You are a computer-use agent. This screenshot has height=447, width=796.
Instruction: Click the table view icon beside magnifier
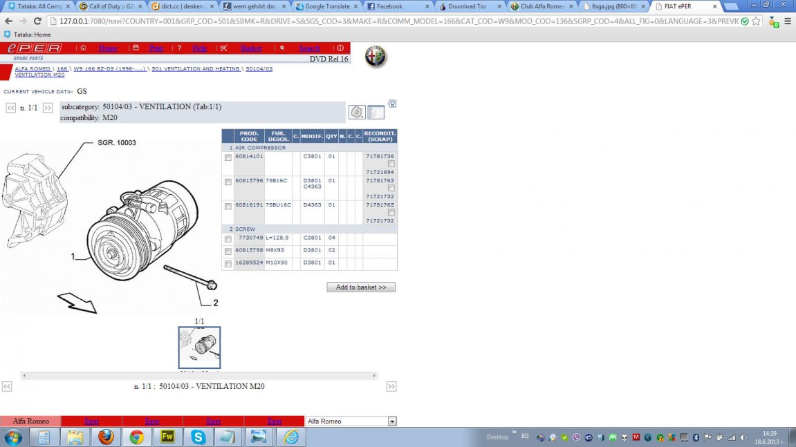[376, 112]
